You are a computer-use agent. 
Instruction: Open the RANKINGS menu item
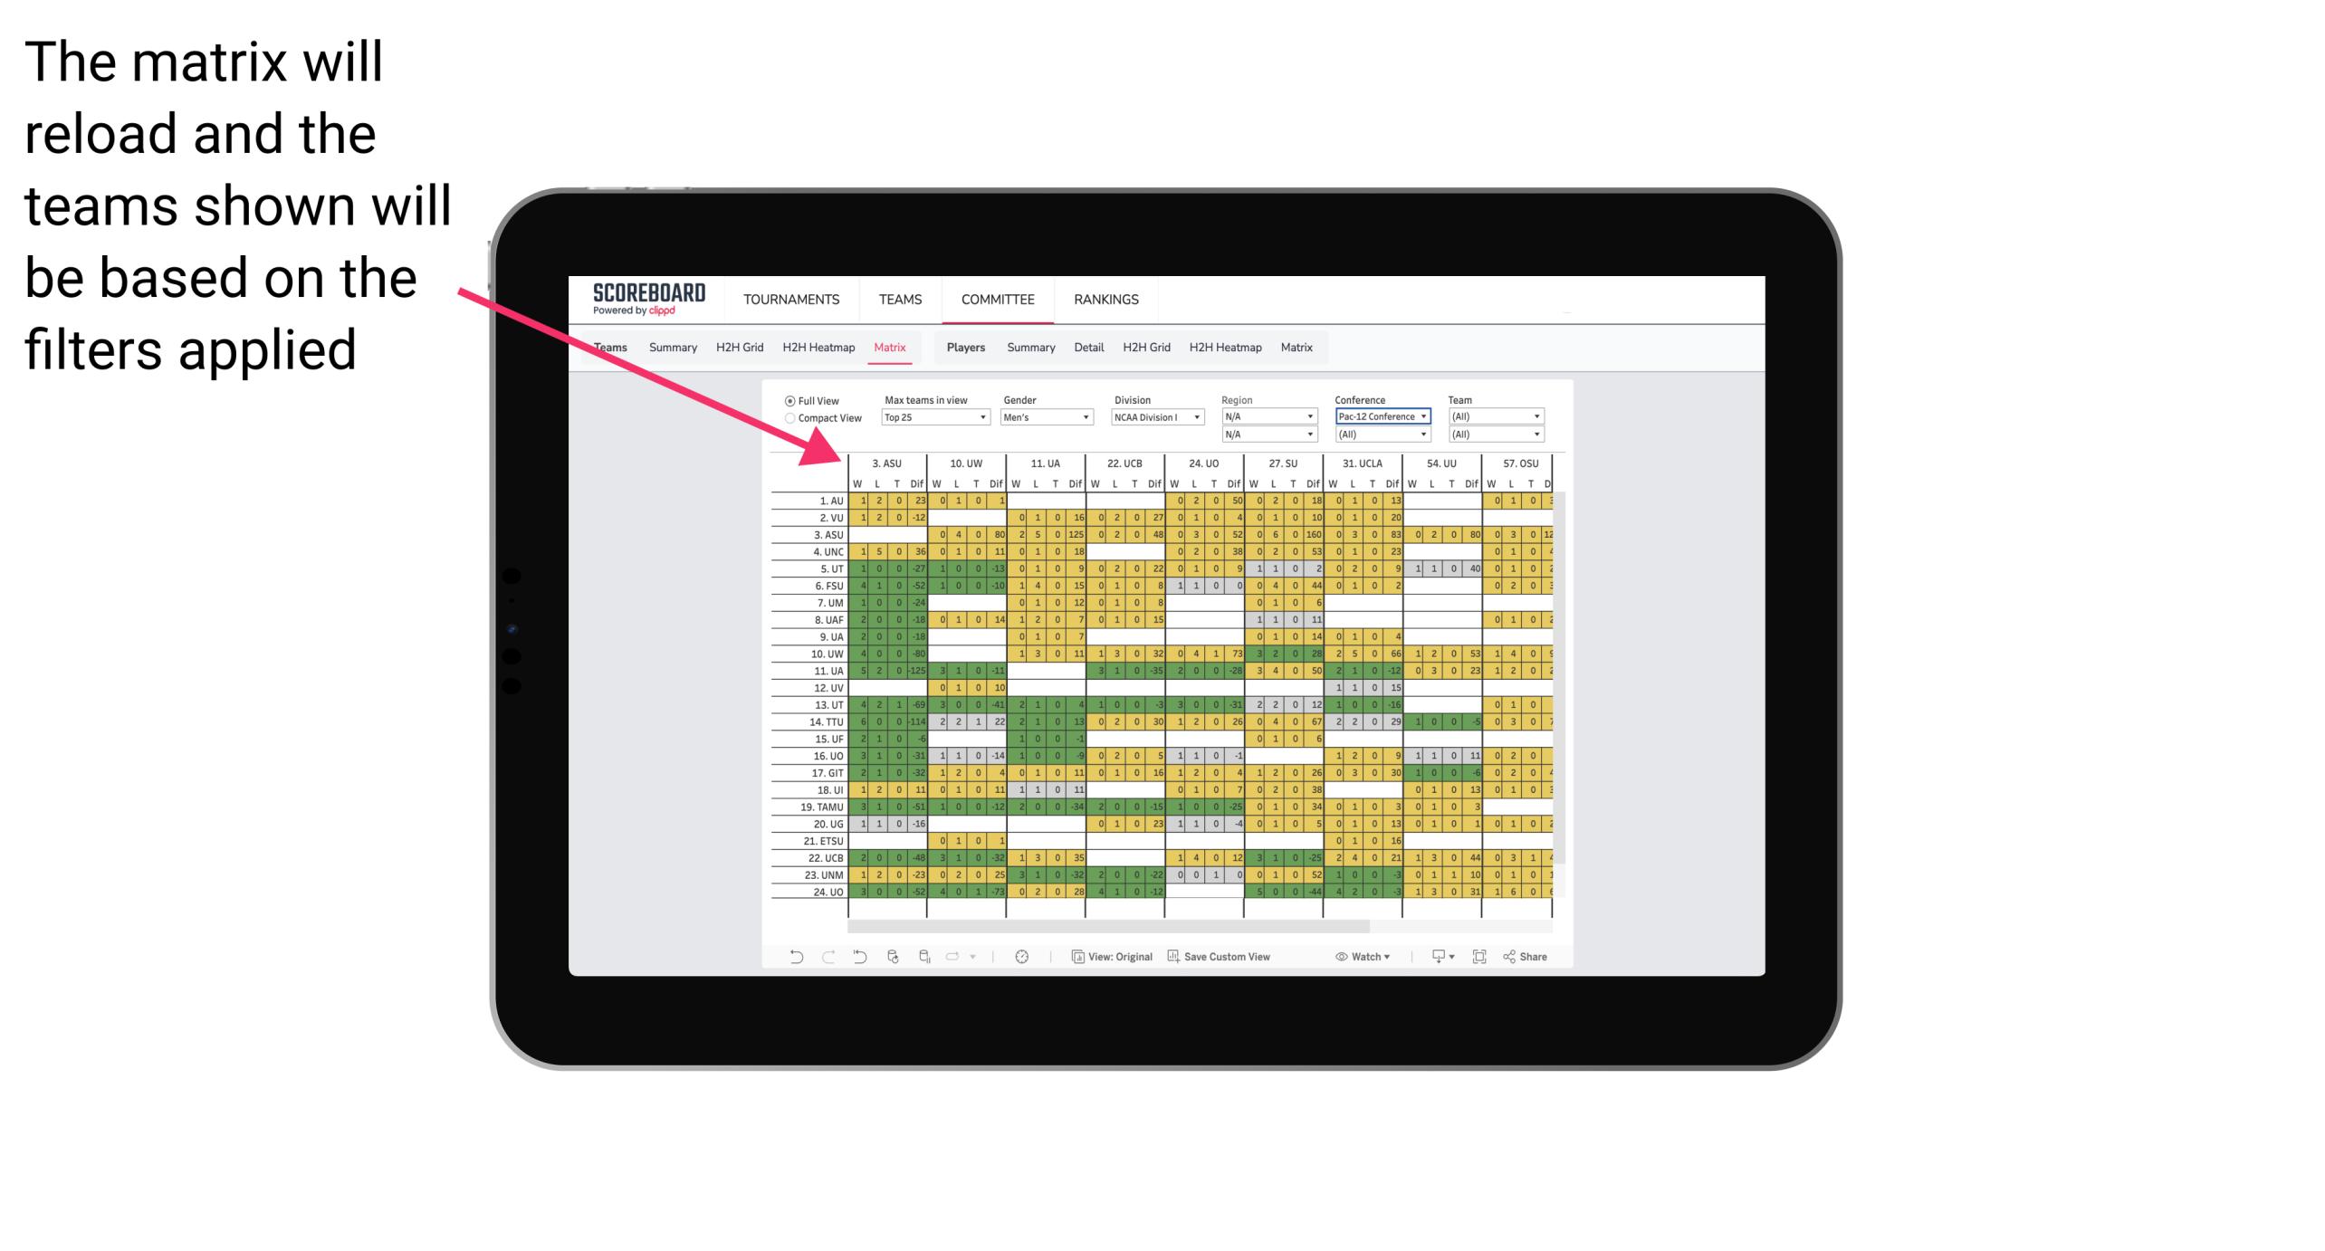[1106, 299]
